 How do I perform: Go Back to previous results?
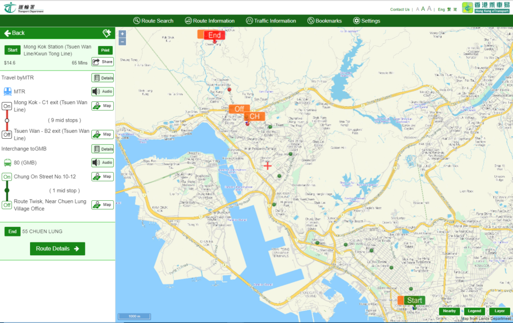(15, 33)
